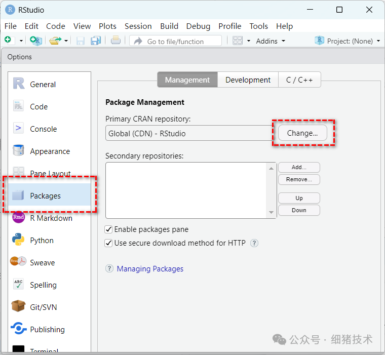This screenshot has width=385, height=355.
Task: Open the Code menu
Action: tap(56, 26)
